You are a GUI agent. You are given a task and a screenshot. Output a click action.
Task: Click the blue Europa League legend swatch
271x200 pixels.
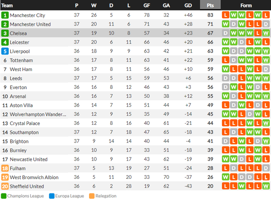pyautogui.click(x=51, y=196)
